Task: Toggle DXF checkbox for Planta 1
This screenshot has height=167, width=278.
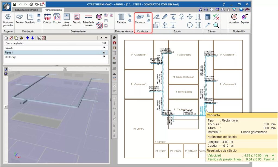Action: [104, 53]
